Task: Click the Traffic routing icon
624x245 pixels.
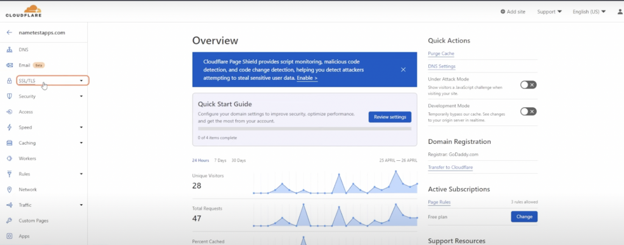Action: tap(10, 205)
